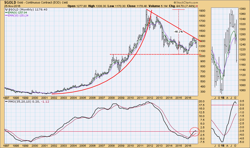Click the 20.0 PMO axis label
Screen dimensions: 250x148
202,101
